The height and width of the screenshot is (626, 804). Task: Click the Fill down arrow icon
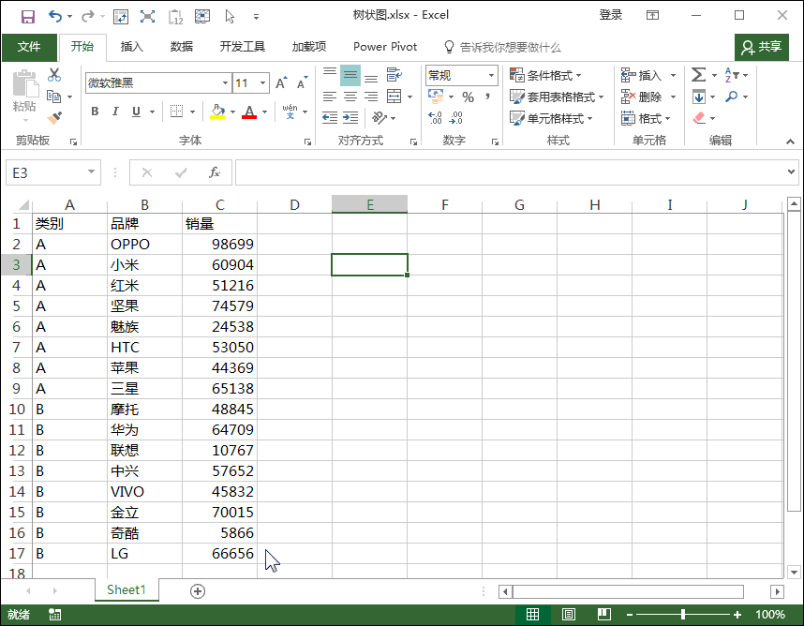699,97
